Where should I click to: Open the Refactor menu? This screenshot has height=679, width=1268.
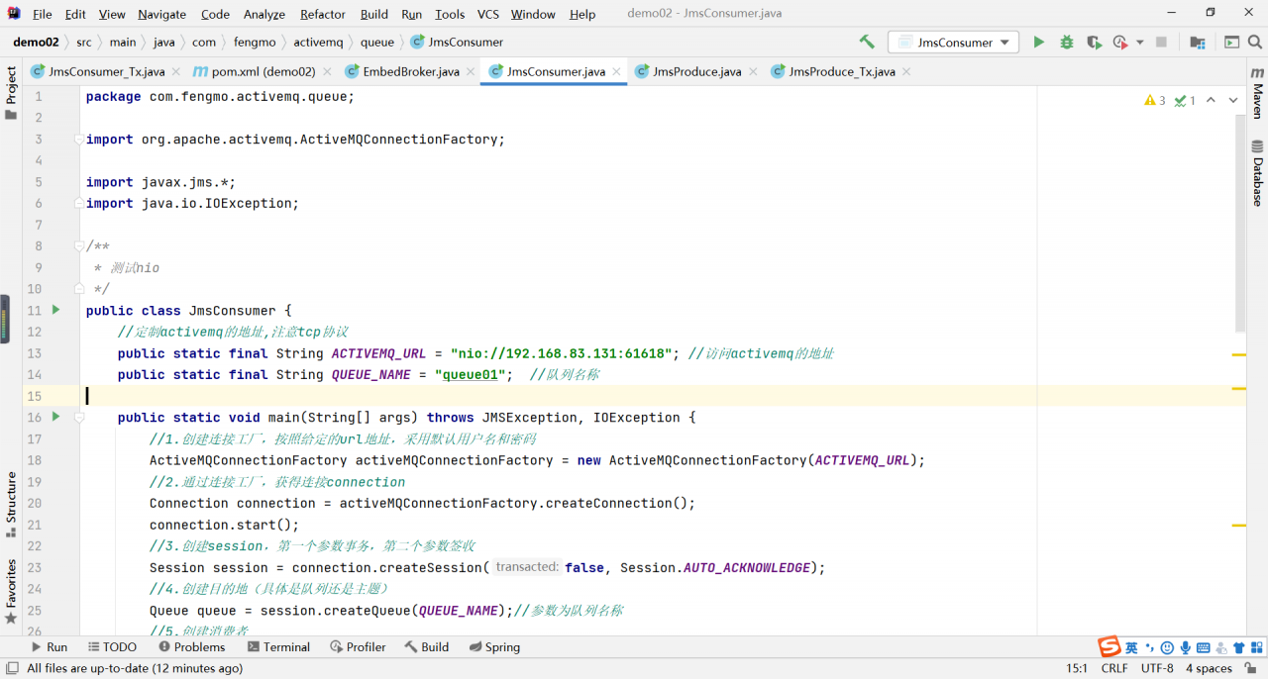click(x=323, y=14)
